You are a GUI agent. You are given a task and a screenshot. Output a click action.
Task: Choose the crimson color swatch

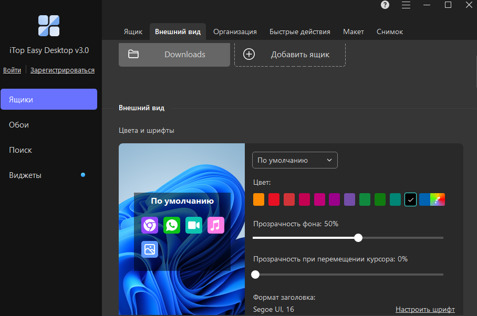pyautogui.click(x=304, y=199)
